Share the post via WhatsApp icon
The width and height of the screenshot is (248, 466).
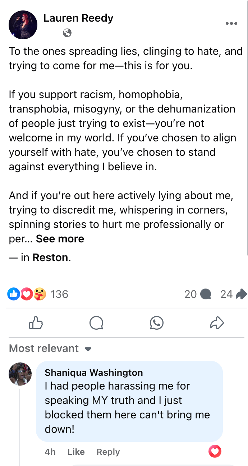157,323
